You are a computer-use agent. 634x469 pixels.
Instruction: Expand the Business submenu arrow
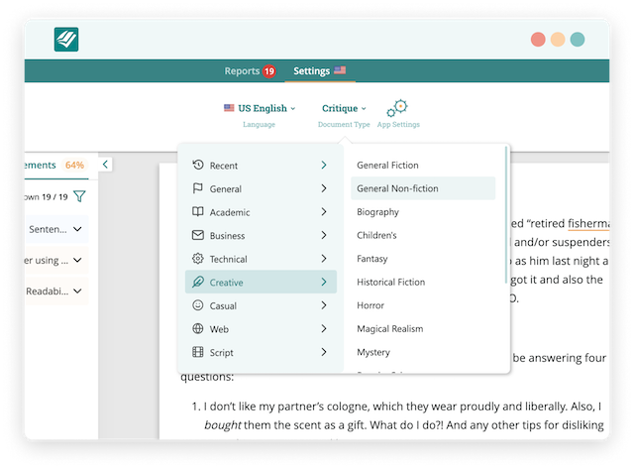(324, 235)
